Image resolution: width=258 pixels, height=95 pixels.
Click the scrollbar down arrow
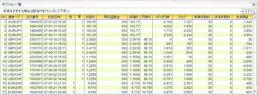tap(255, 92)
